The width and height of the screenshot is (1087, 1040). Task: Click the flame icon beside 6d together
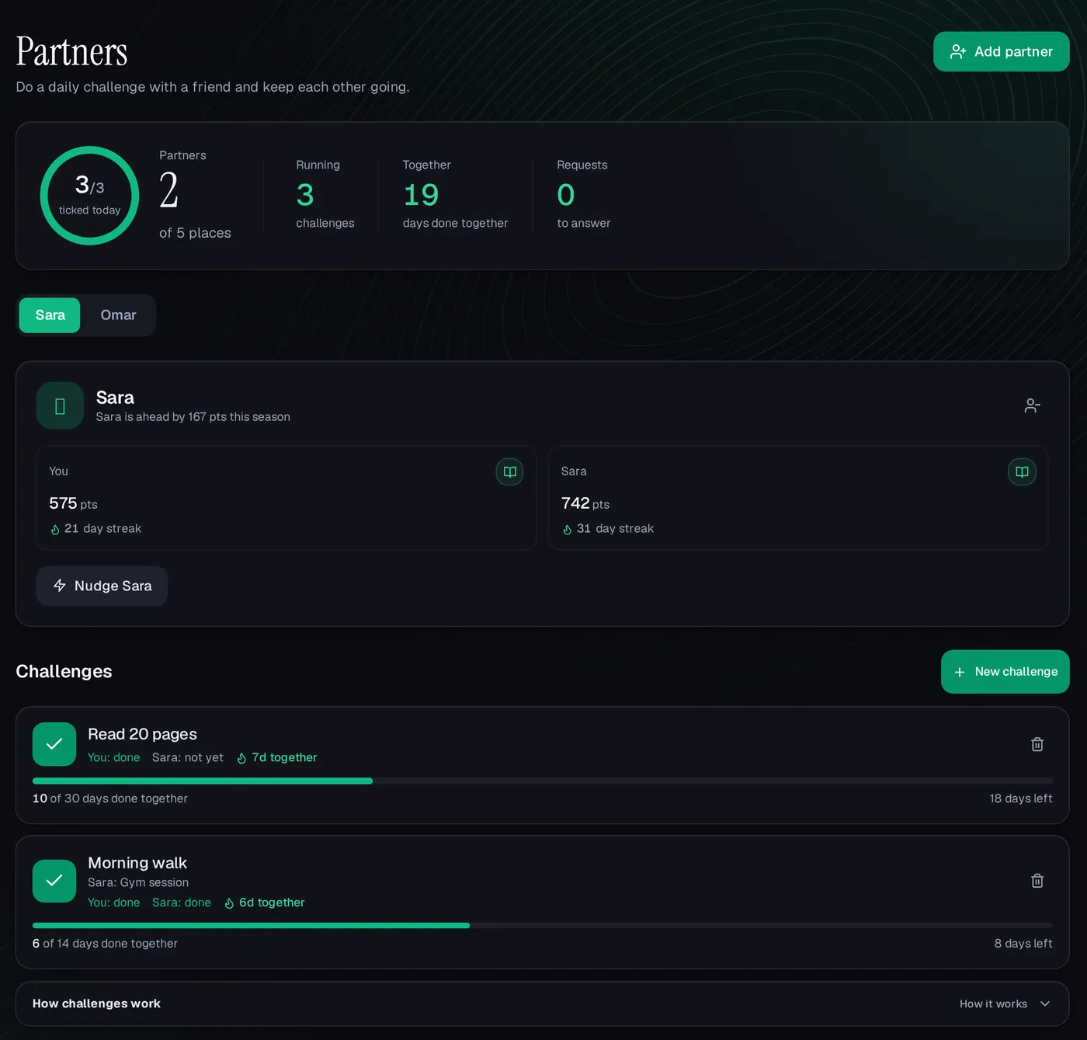229,903
